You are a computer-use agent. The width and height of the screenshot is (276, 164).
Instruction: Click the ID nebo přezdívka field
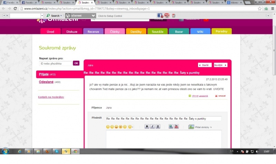point(55,63)
